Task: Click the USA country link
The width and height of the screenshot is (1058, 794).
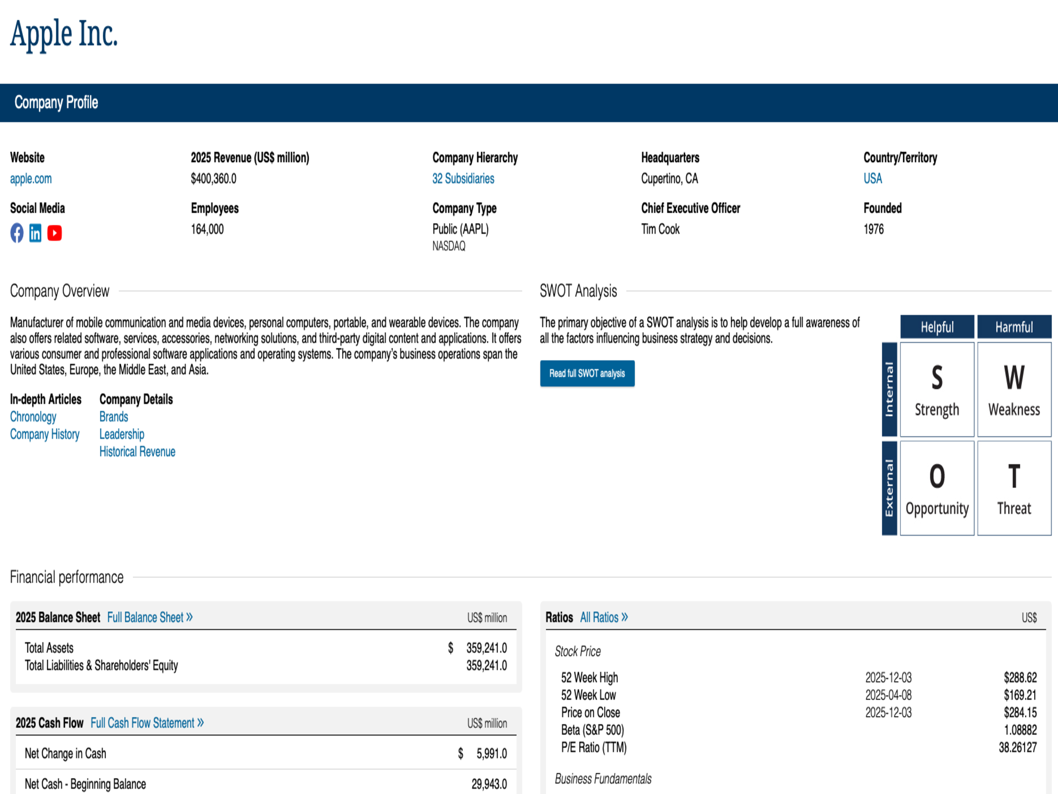Action: click(872, 179)
